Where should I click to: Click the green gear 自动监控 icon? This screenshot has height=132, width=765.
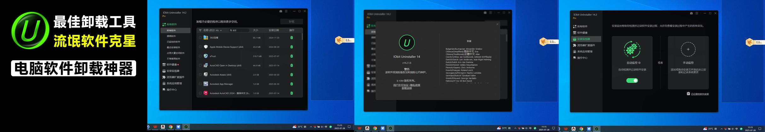pos(632,49)
